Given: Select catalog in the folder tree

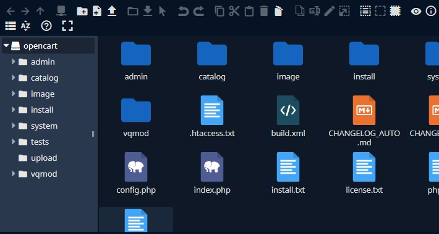Looking at the screenshot, I should (x=45, y=78).
